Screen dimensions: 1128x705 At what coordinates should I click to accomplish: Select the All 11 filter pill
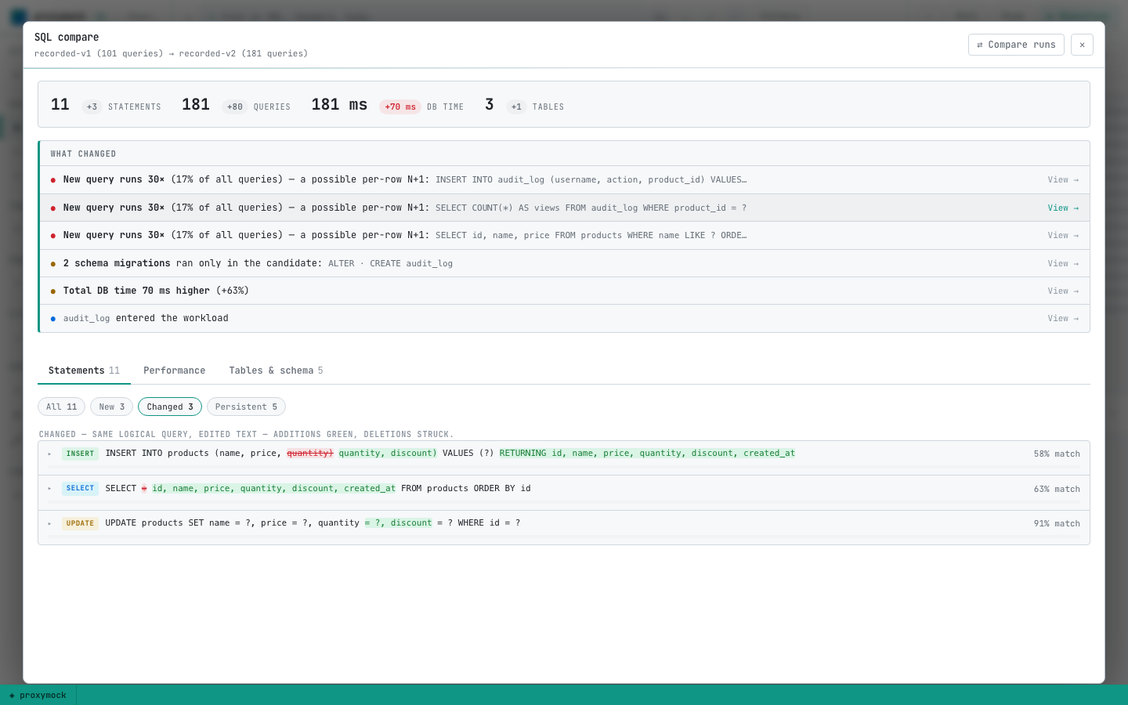coord(61,407)
